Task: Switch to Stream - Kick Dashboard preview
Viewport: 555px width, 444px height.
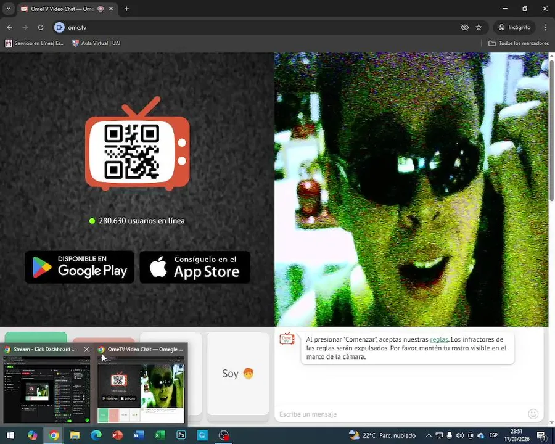Action: point(46,389)
